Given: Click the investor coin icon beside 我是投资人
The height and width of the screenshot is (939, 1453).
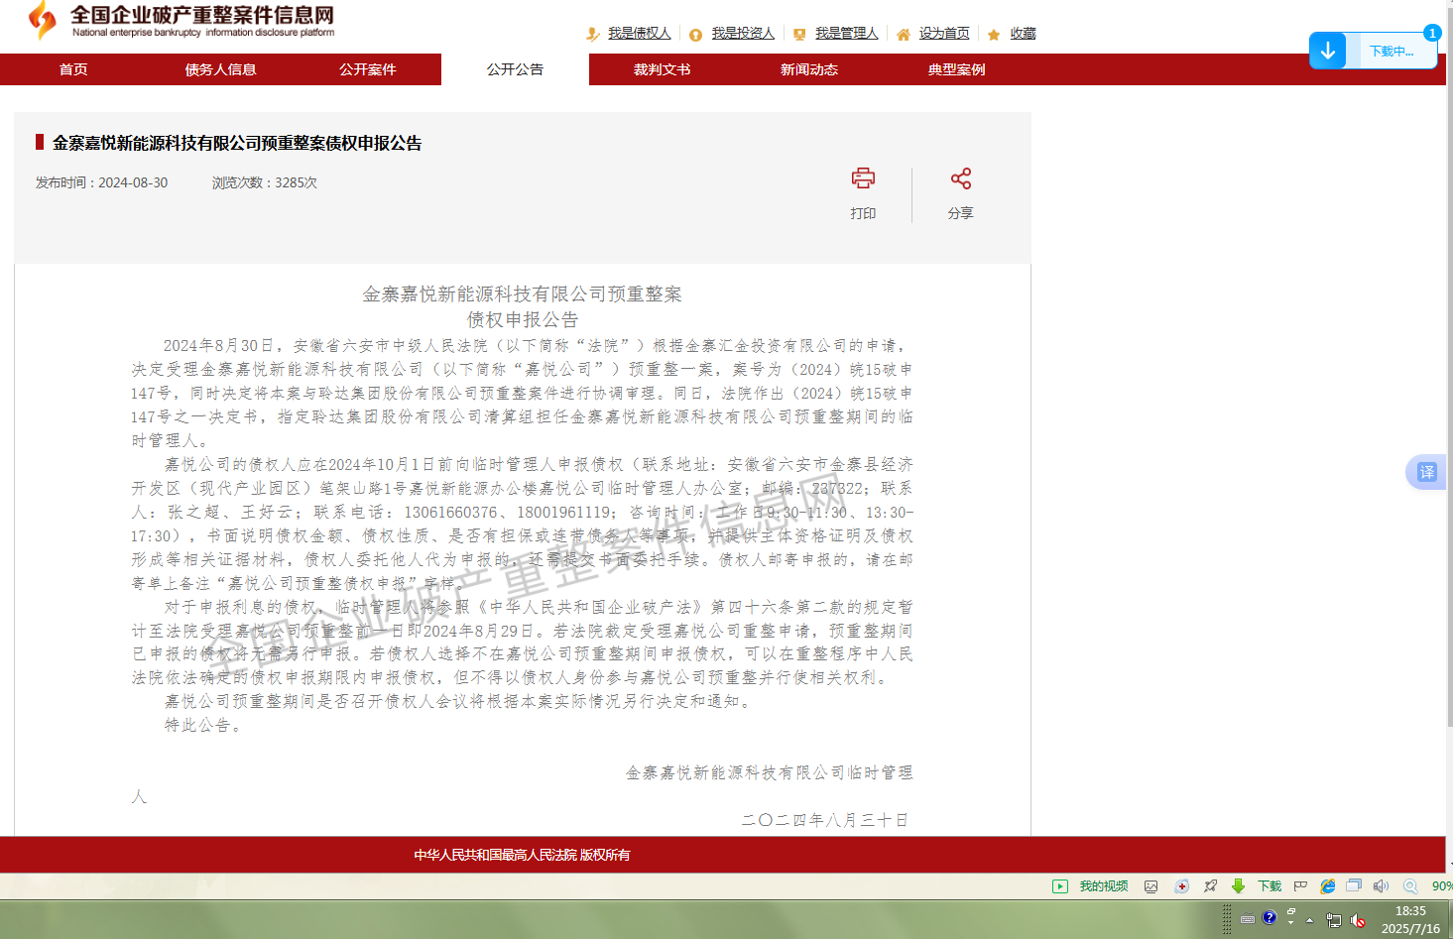Looking at the screenshot, I should [696, 35].
